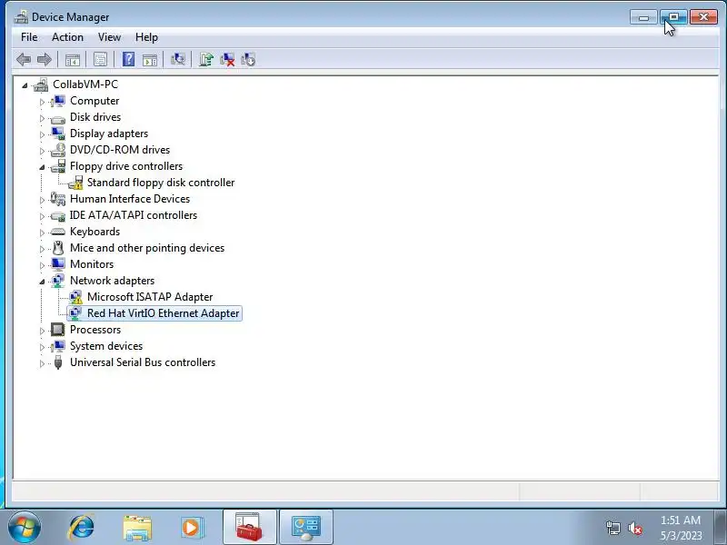
Task: Select the Monitors category label
Action: 92,264
